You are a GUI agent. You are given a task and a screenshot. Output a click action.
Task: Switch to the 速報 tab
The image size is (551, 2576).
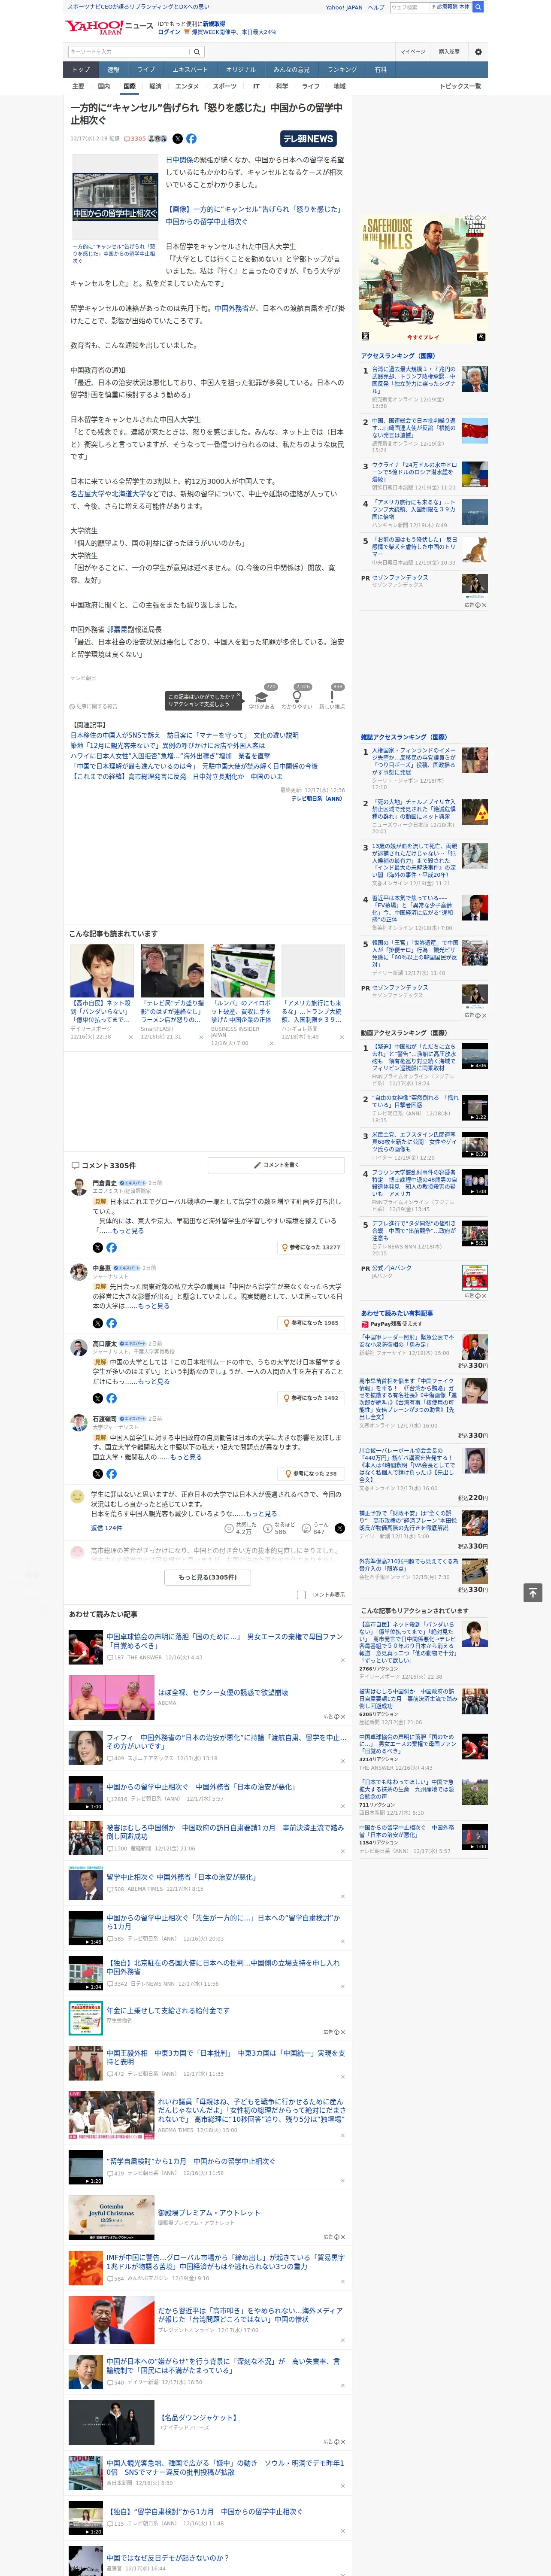point(113,70)
